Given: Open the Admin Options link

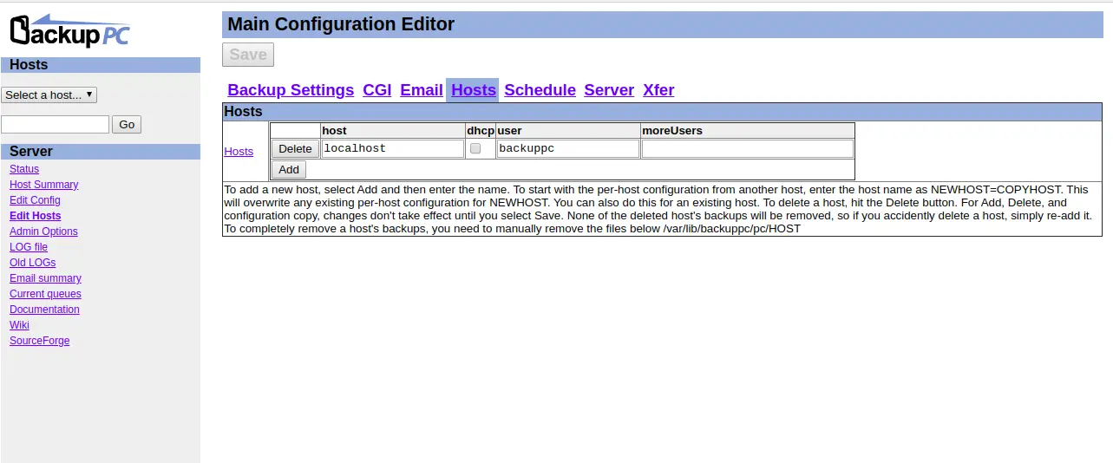Looking at the screenshot, I should (x=43, y=231).
